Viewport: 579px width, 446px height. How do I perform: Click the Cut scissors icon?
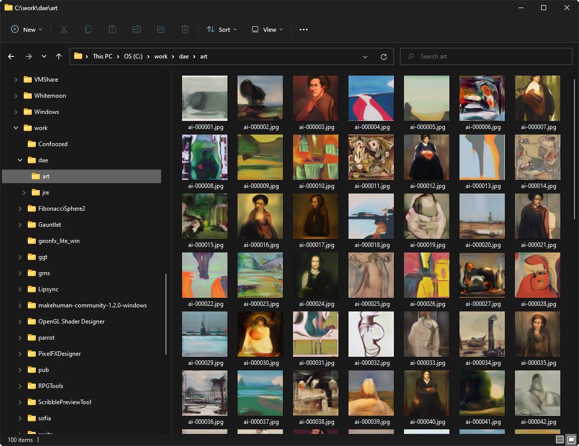[x=64, y=30]
